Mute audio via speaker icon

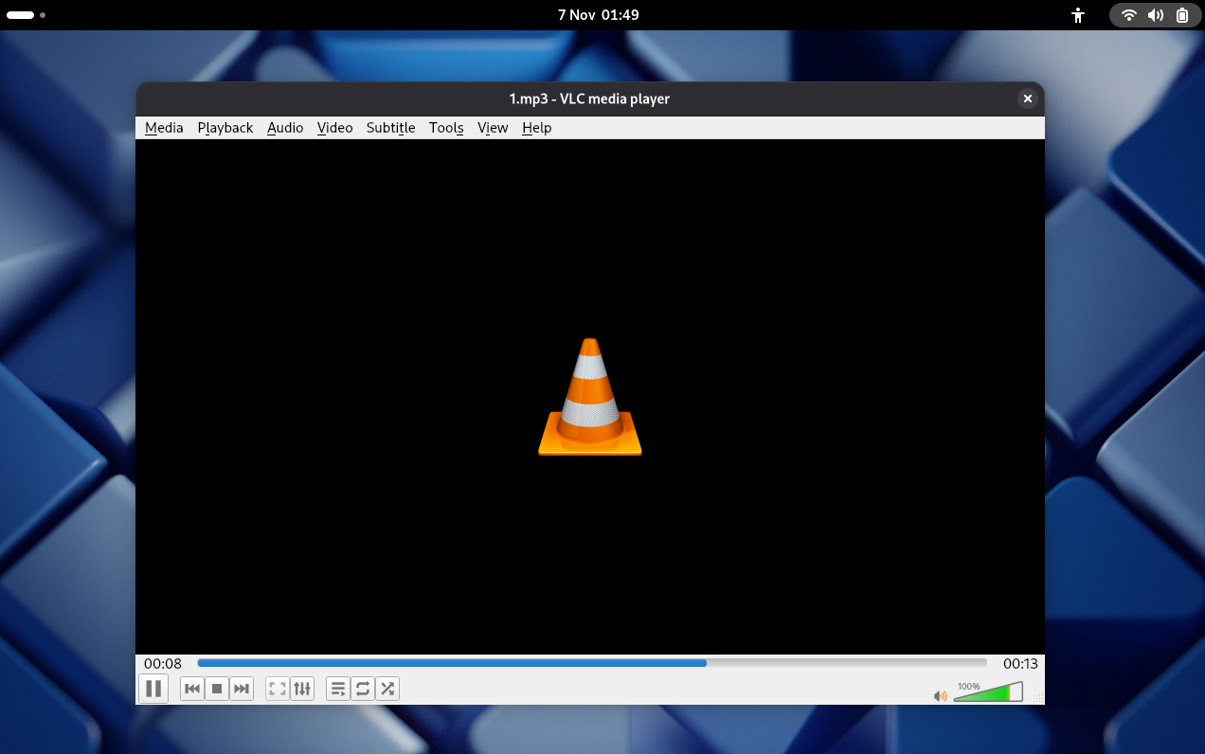[940, 696]
